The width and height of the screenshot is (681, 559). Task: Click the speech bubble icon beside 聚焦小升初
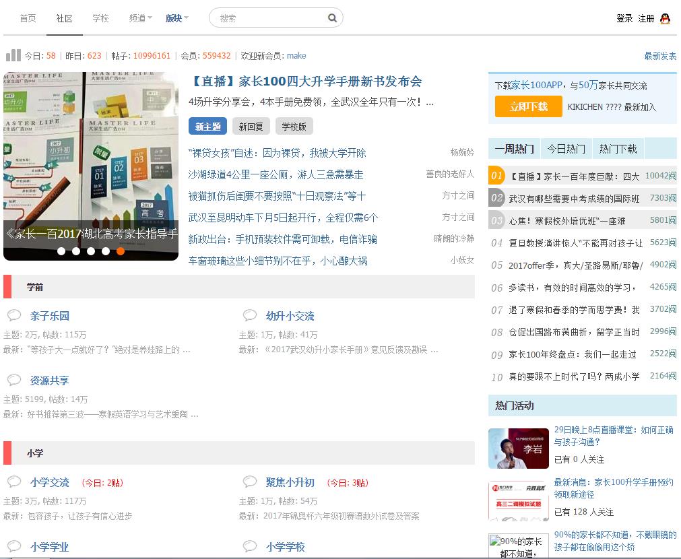pyautogui.click(x=250, y=482)
